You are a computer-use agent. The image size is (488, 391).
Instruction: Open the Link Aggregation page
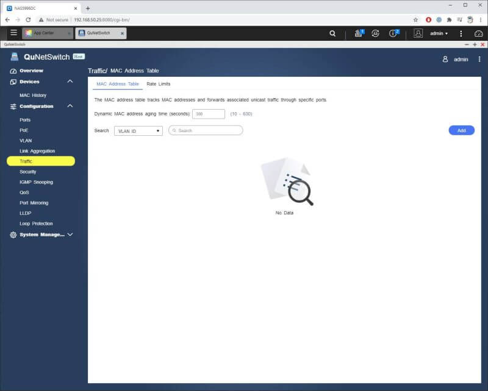coord(37,151)
